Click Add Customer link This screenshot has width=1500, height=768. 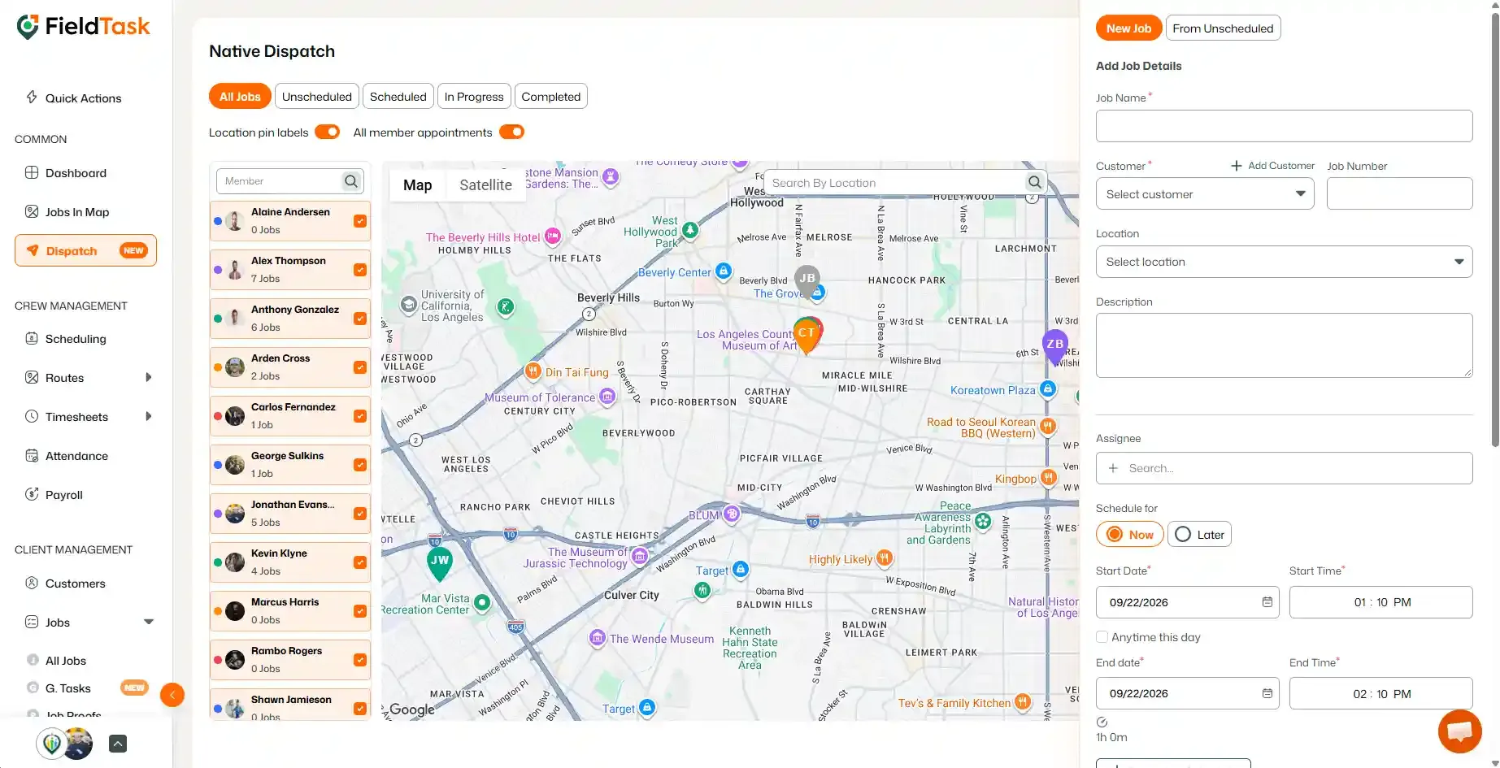point(1272,166)
